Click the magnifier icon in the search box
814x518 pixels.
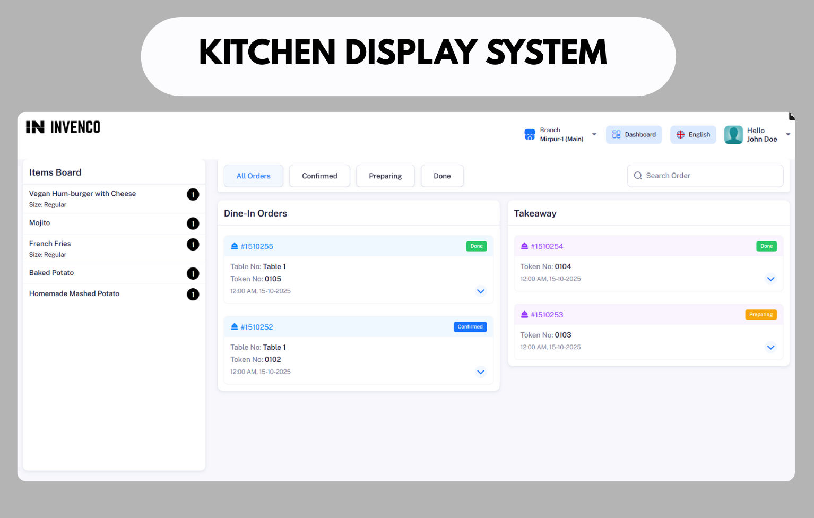[638, 176]
